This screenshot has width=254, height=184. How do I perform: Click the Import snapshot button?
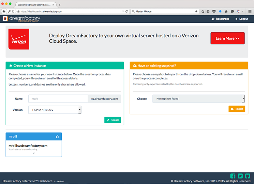[237, 109]
